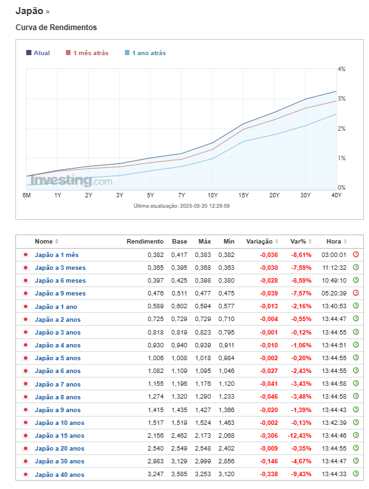Click the 03:00:01 time in 1 mês row
The height and width of the screenshot is (489, 369).
(x=334, y=255)
